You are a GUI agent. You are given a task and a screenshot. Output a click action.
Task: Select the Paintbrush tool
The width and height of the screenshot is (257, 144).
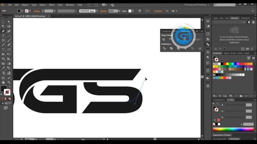[x=9, y=40]
